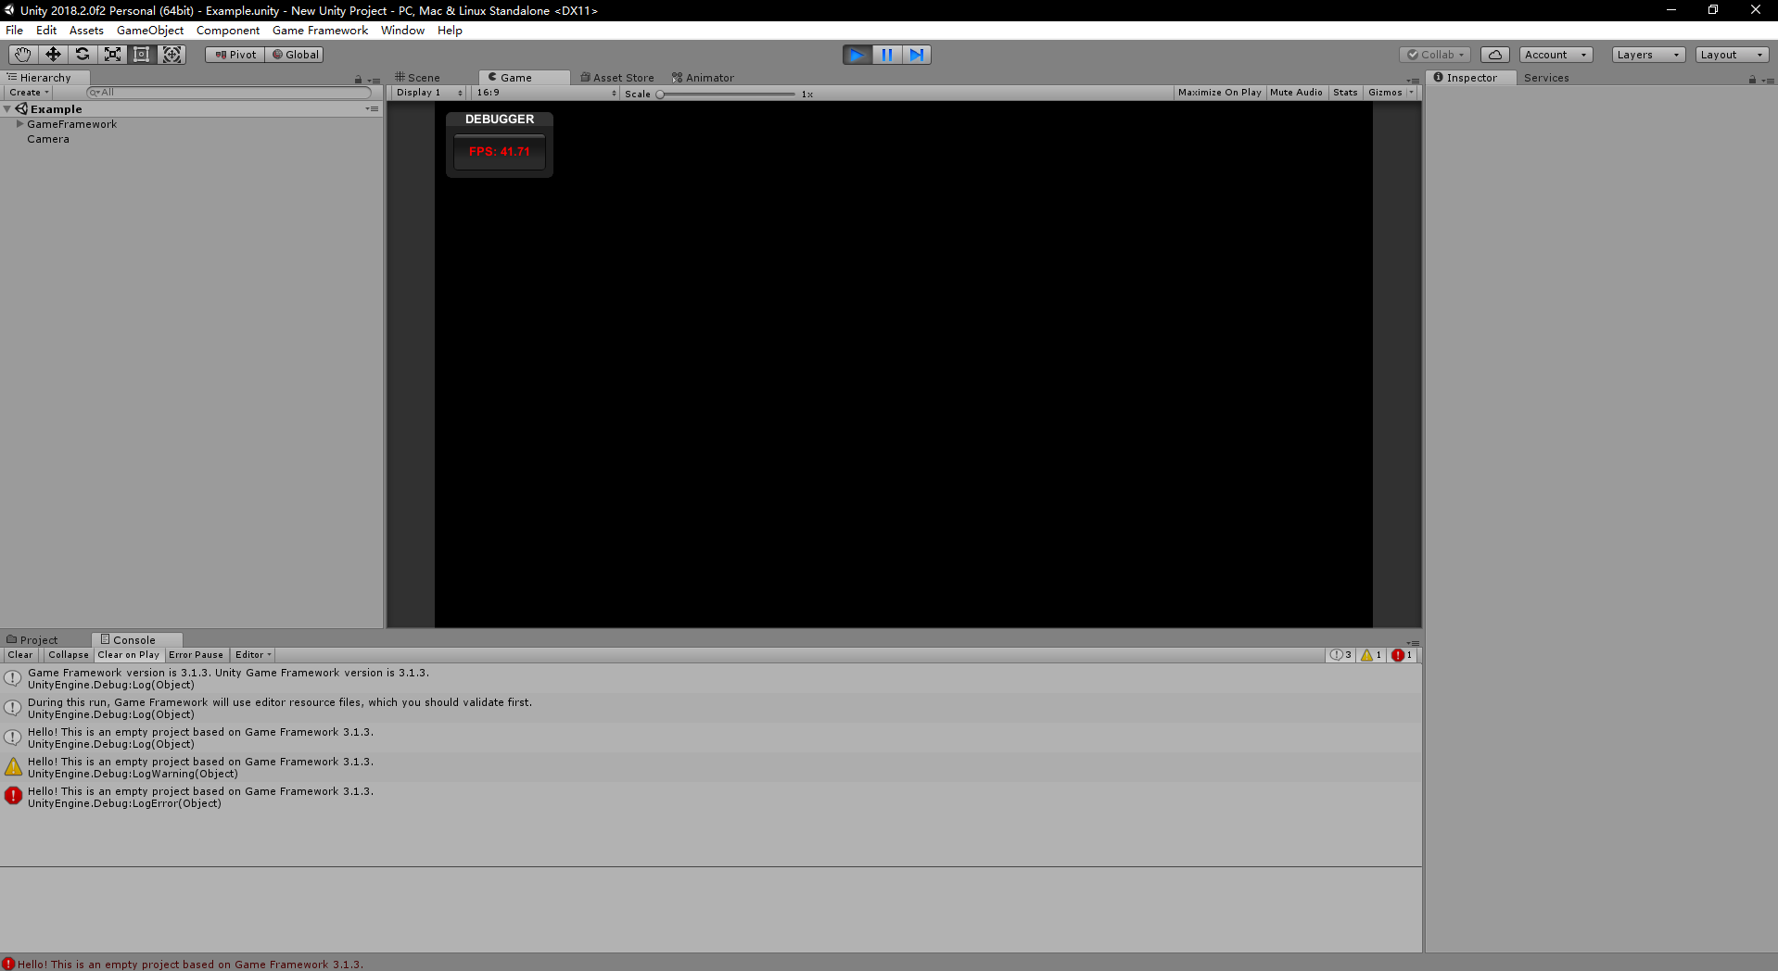Toggle Maximize On Play
The height and width of the screenshot is (971, 1778).
(x=1219, y=93)
